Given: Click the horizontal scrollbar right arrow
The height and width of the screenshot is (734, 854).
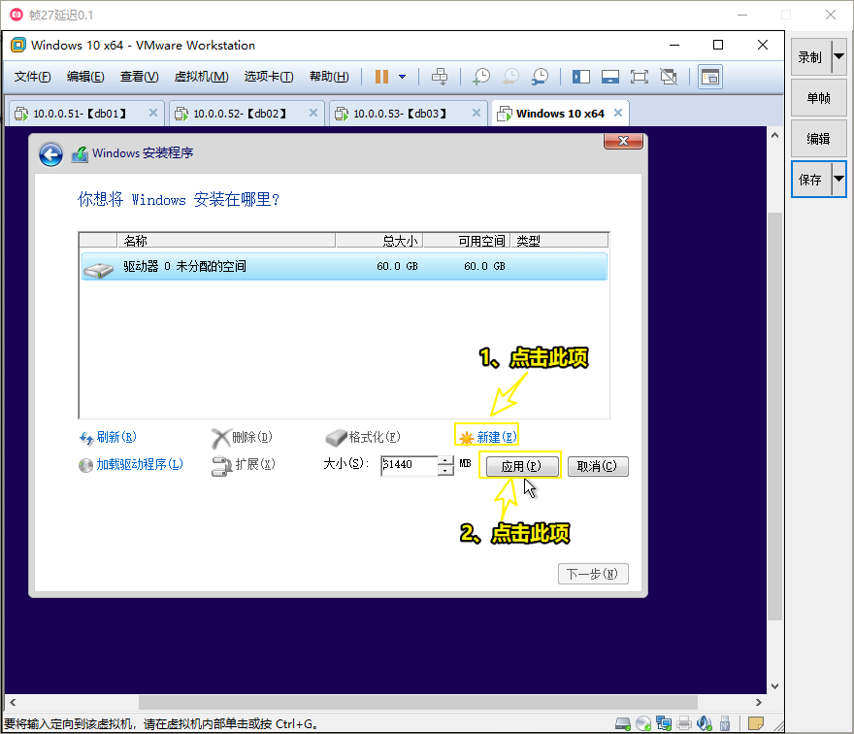Looking at the screenshot, I should (x=758, y=702).
